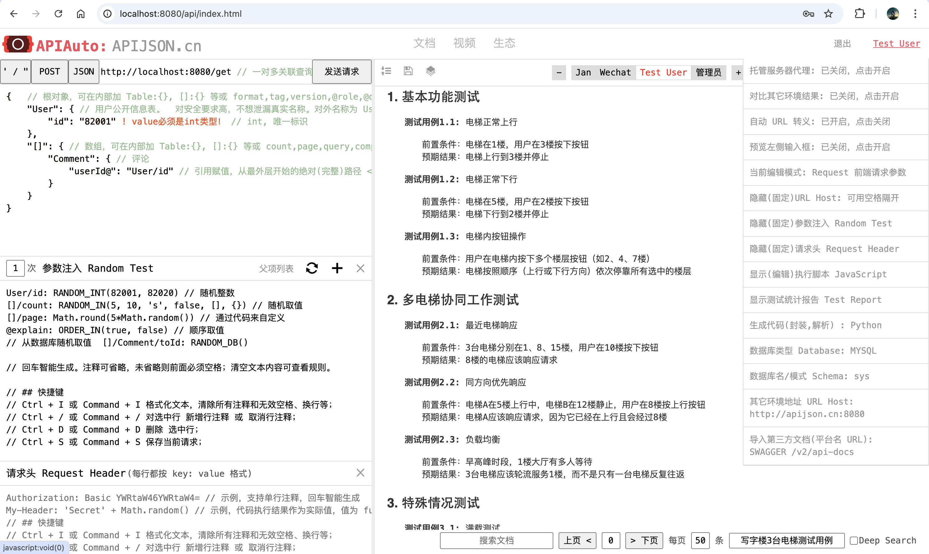Click the layers stack icon
The image size is (929, 554).
[430, 71]
